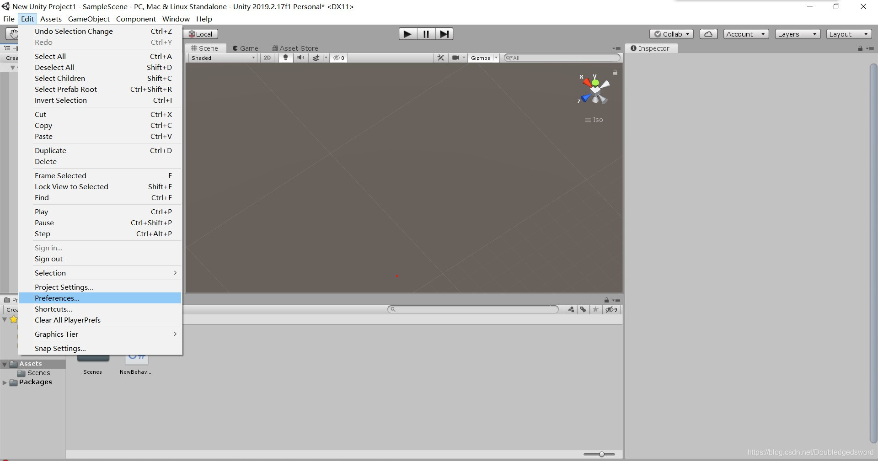Open the Graphics Tier submenu
Screen dimensions: 878x461
click(x=100, y=334)
